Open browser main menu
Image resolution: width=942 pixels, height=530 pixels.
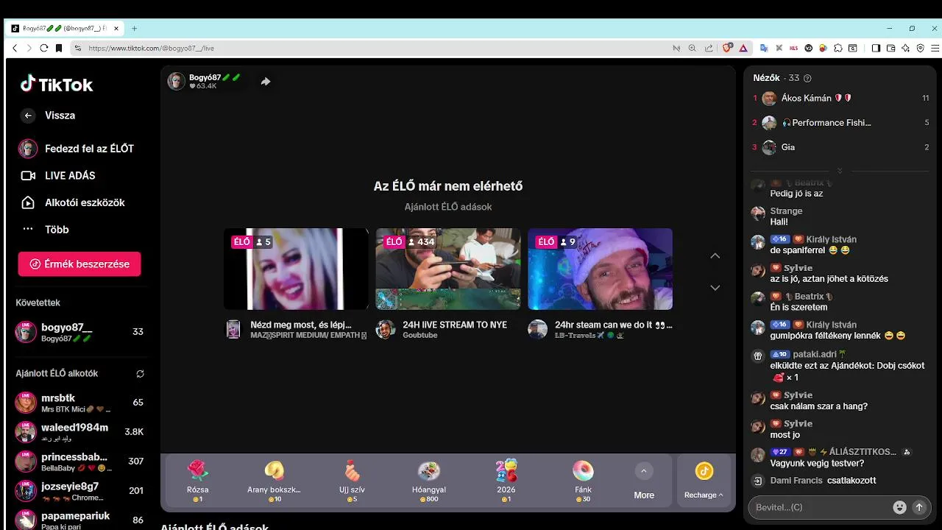coord(933,48)
